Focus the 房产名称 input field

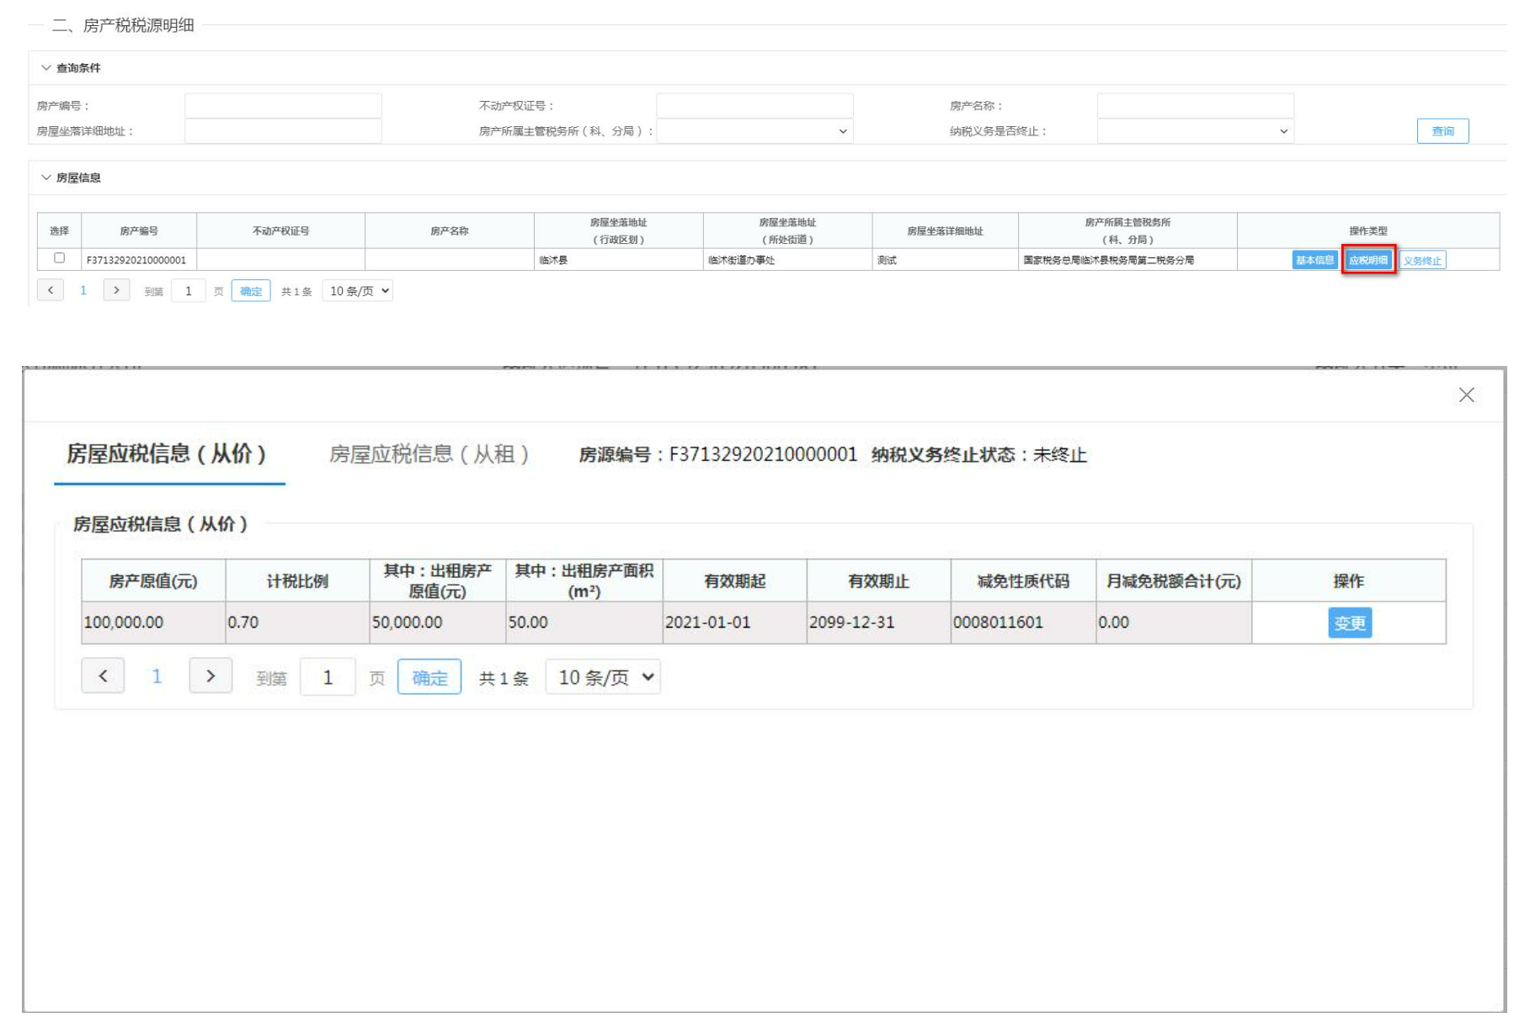click(1195, 106)
